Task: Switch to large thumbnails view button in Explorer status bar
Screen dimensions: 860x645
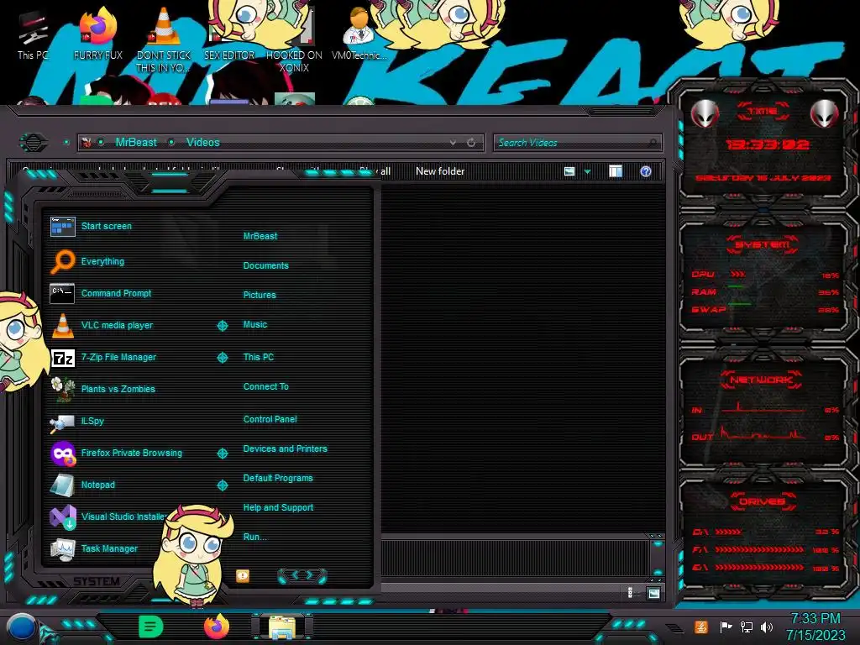Action: coord(653,594)
